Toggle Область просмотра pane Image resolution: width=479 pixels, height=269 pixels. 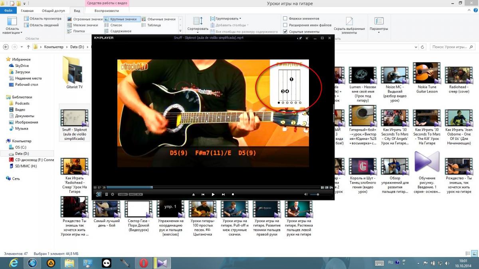coord(42,19)
